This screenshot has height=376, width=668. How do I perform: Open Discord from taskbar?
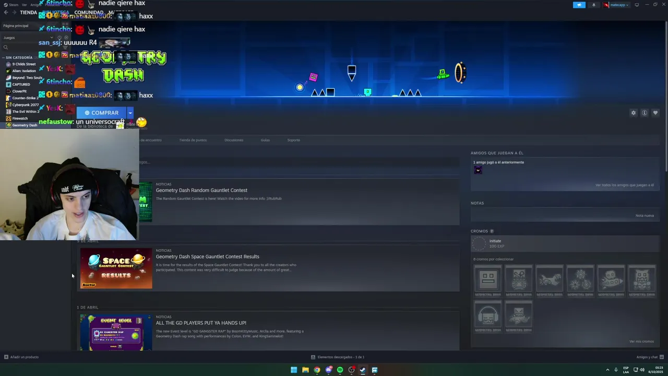(328, 370)
